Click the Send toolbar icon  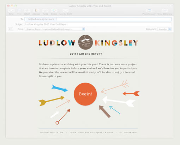tap(11, 11)
